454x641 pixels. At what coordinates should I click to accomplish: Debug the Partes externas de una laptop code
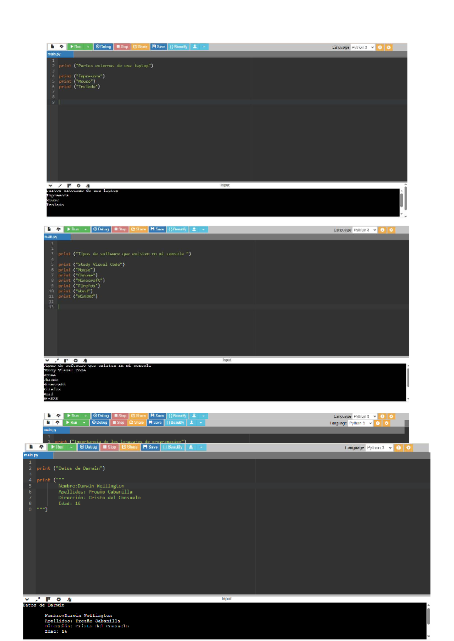click(103, 46)
